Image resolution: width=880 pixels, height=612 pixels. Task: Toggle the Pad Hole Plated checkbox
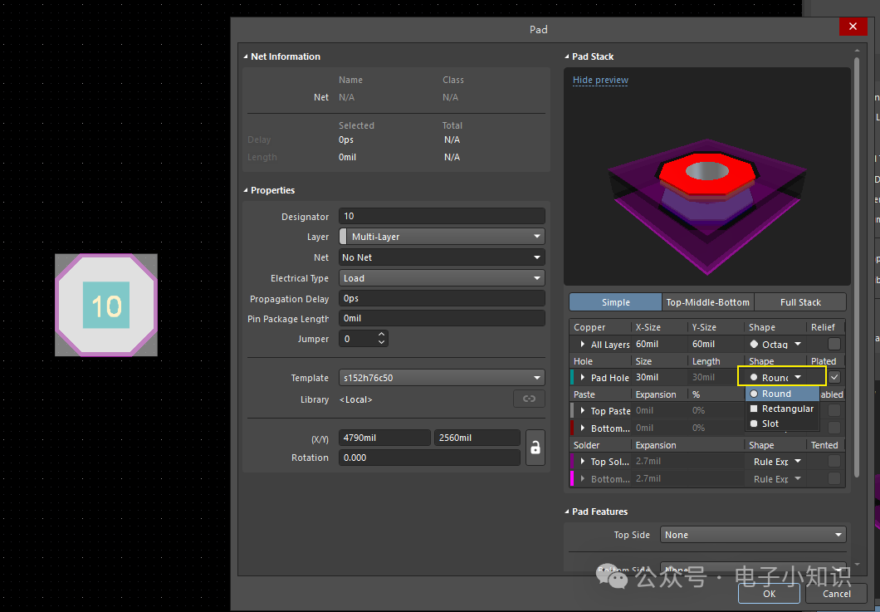coord(834,377)
